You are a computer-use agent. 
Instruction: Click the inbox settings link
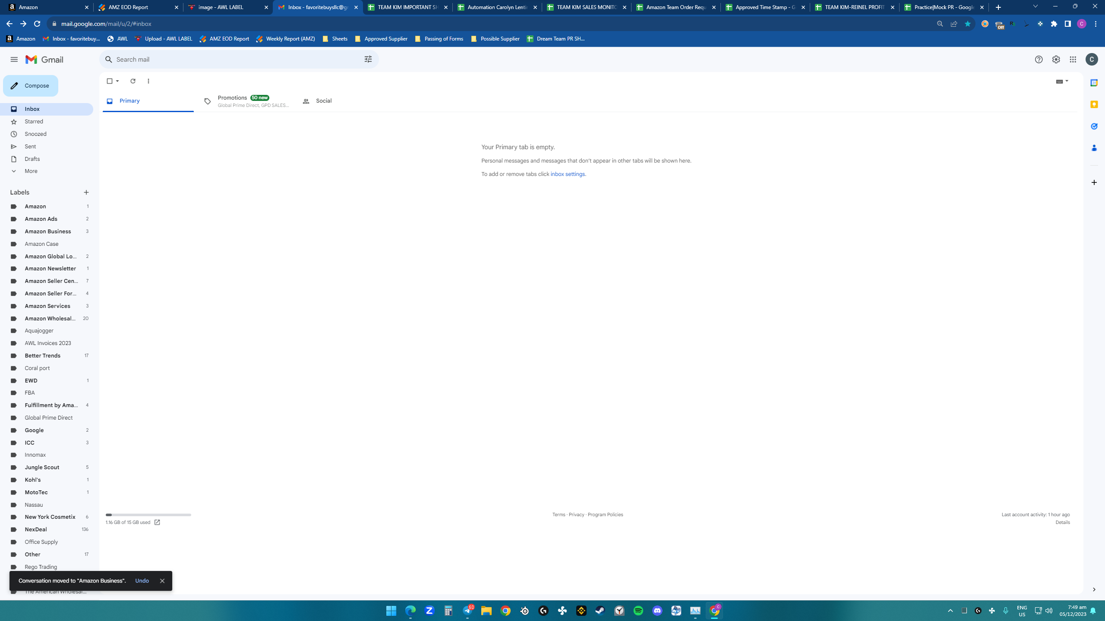[x=568, y=174]
